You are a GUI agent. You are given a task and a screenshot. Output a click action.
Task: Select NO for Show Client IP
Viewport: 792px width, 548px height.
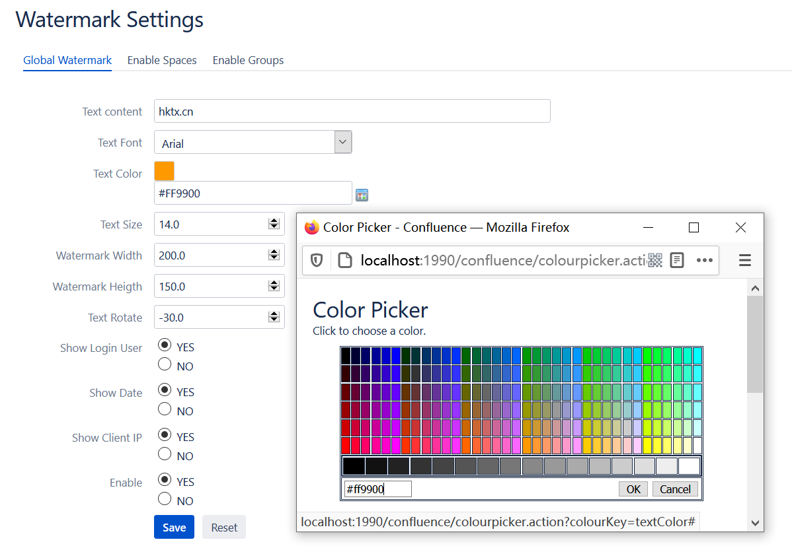[165, 454]
